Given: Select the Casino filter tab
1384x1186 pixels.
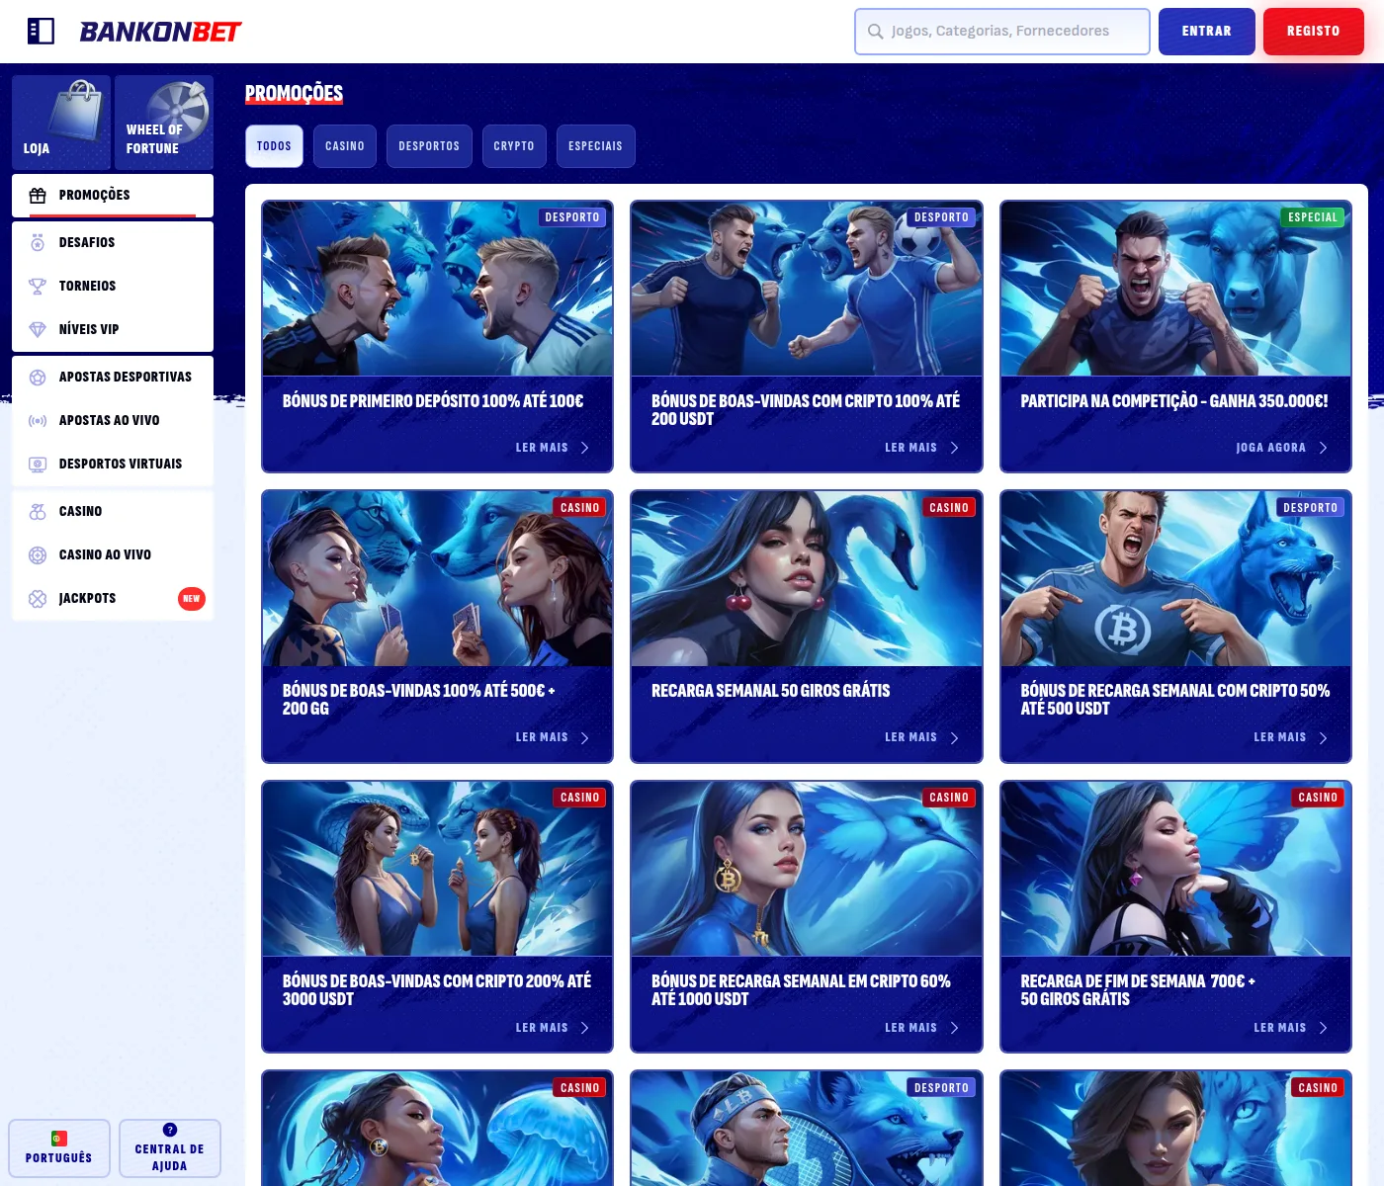Looking at the screenshot, I should [345, 146].
